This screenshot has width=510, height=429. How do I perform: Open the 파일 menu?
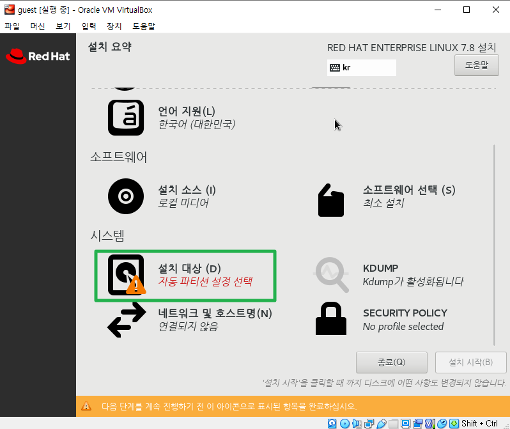[12, 26]
